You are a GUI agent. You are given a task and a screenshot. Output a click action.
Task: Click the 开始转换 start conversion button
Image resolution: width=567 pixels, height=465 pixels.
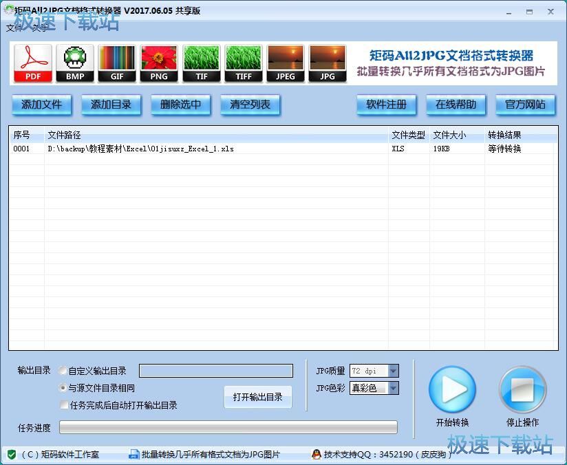[x=453, y=389]
